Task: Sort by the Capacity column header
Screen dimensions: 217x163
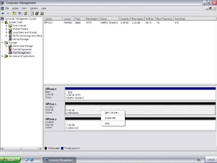Action: pos(125,19)
